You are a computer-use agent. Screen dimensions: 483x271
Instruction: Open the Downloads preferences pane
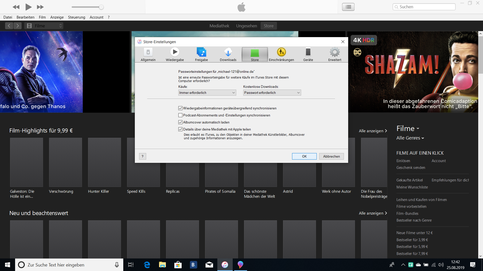pyautogui.click(x=228, y=54)
